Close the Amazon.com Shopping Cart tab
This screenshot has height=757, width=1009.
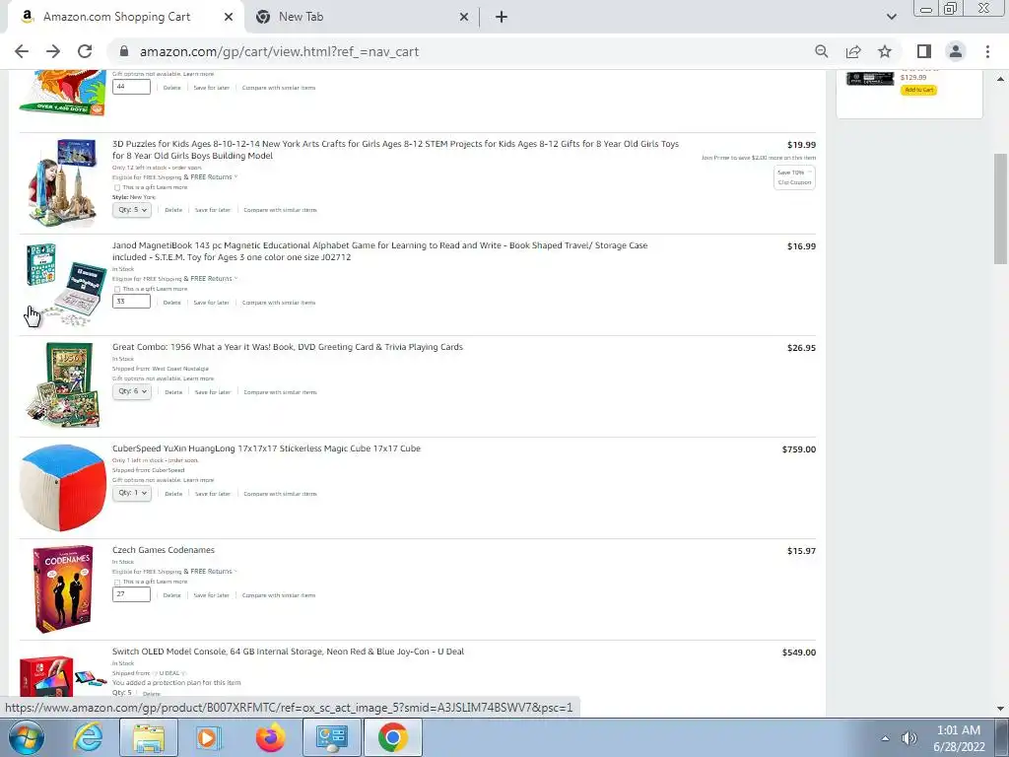(229, 18)
